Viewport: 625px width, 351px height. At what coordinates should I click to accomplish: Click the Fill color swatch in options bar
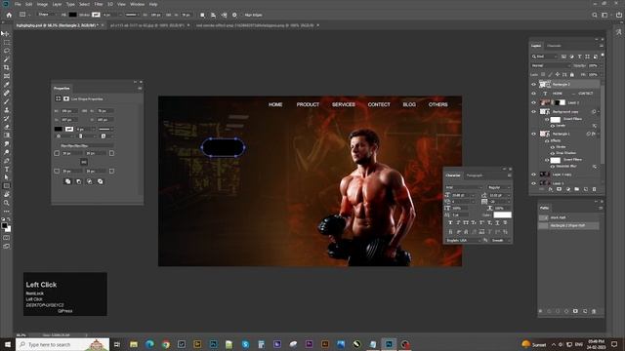point(72,15)
